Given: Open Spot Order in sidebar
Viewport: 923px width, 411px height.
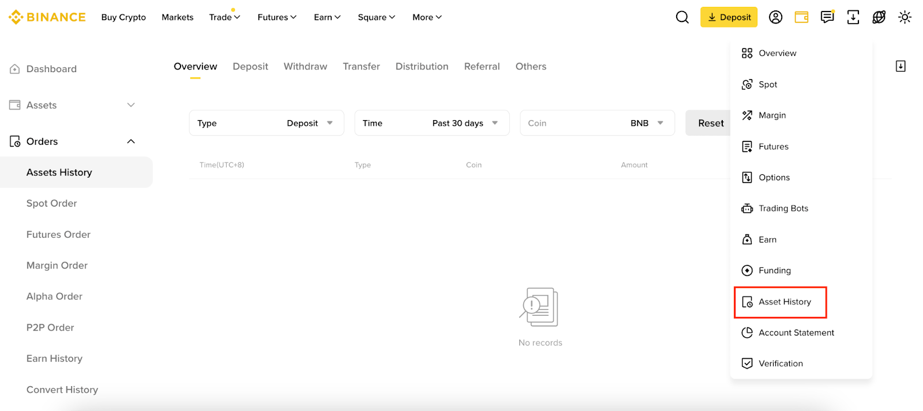Looking at the screenshot, I should coord(51,203).
